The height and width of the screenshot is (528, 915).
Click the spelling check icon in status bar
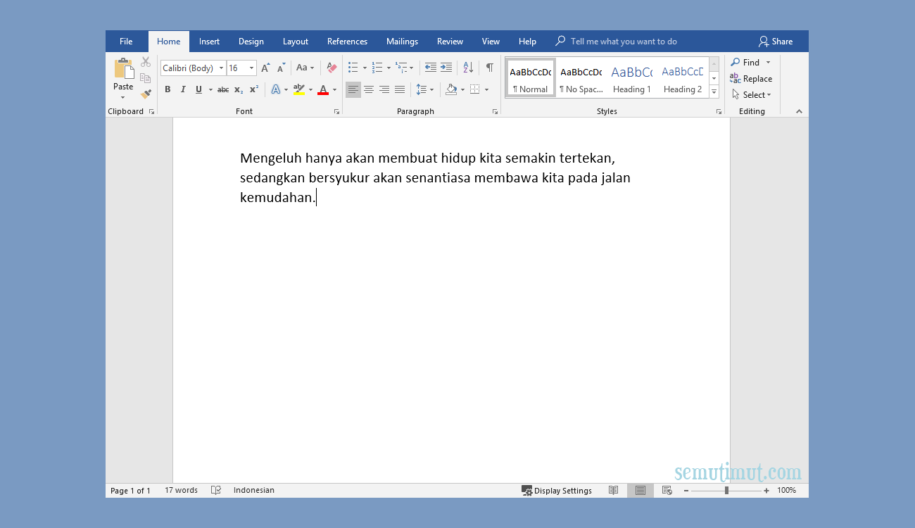tap(216, 491)
